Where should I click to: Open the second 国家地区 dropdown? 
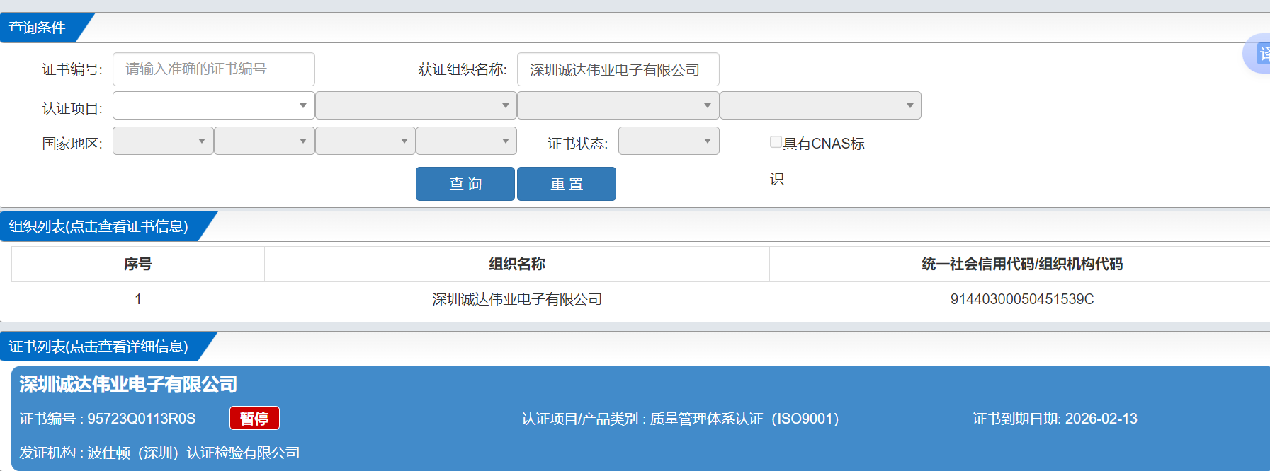coord(264,141)
